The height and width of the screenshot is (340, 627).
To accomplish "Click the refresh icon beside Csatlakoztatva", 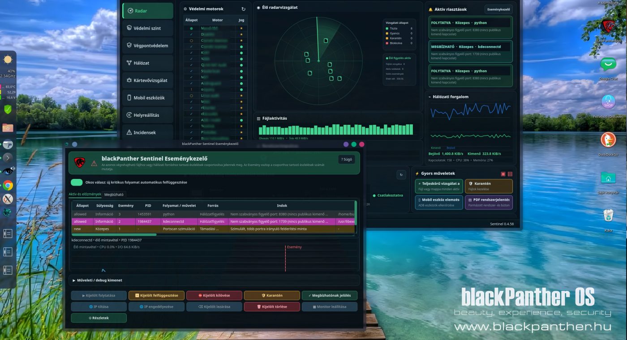I will pos(401,175).
